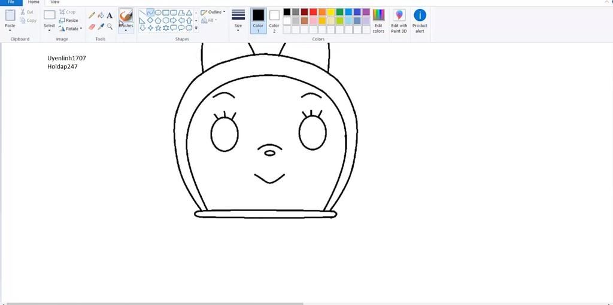This screenshot has height=305, width=613.
Task: Choose the Oval callout shape
Action: [x=181, y=28]
